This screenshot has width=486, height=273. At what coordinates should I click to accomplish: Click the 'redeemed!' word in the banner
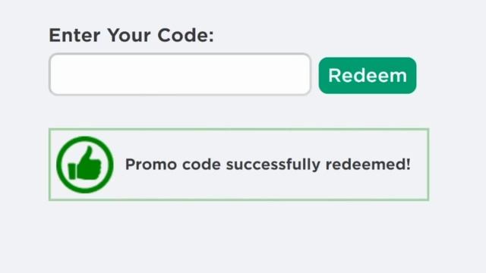click(x=368, y=164)
